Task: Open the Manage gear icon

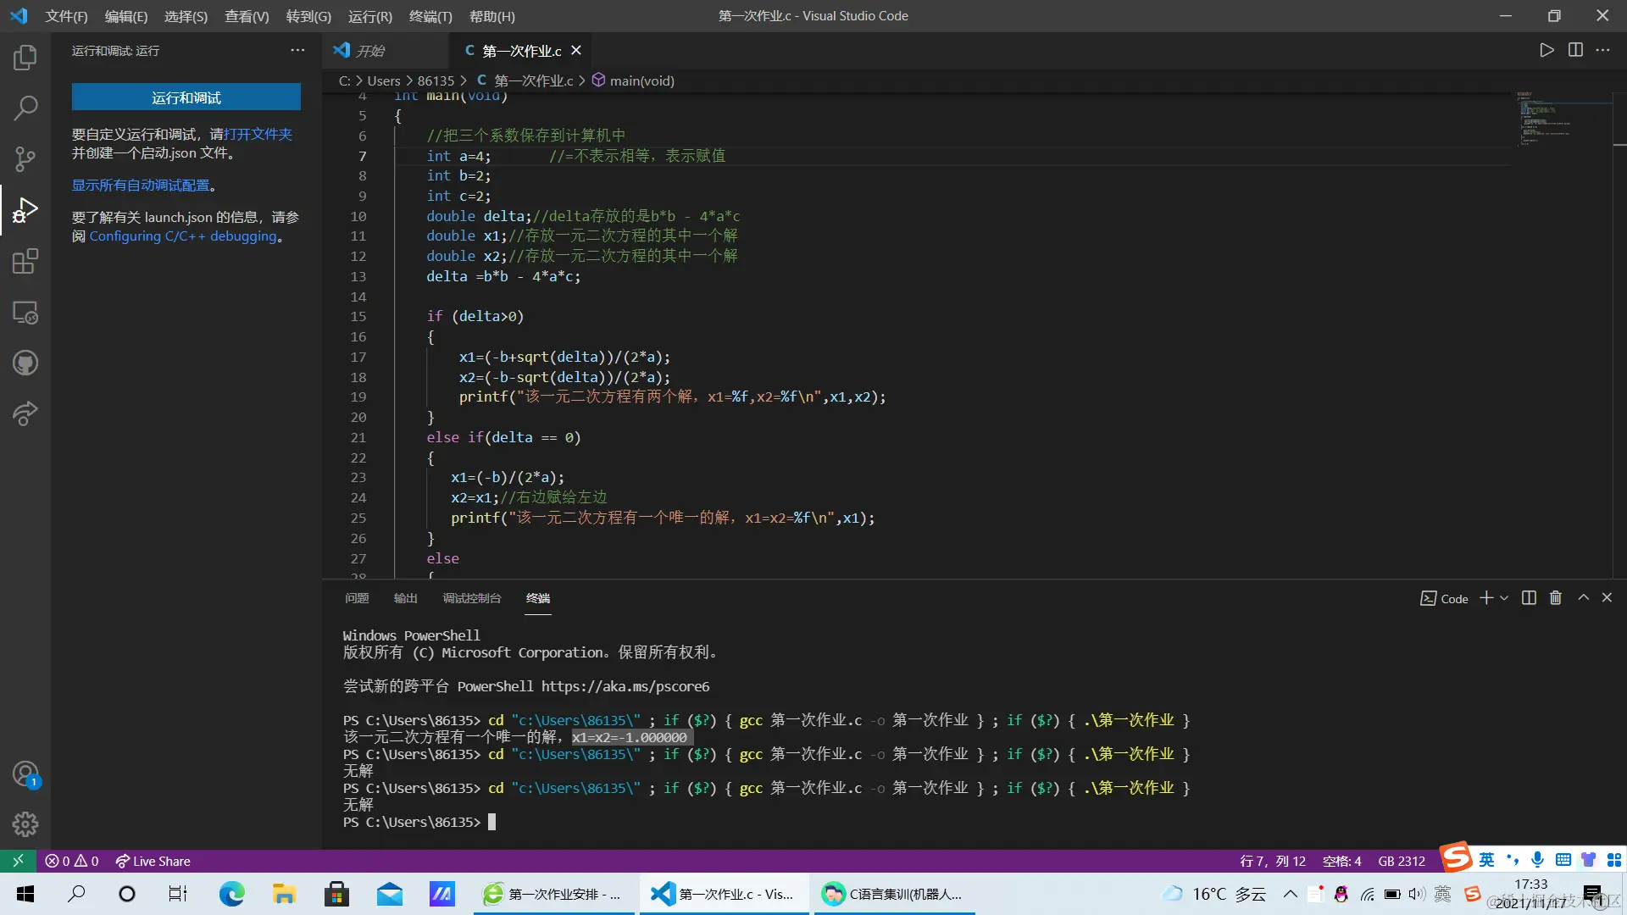Action: click(x=25, y=823)
